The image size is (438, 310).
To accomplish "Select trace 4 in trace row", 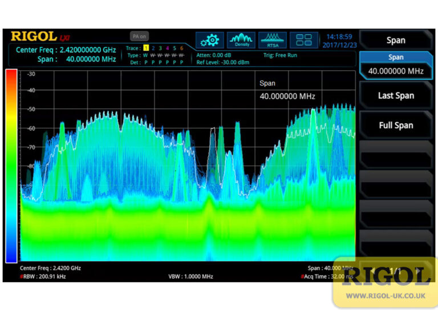I will coord(167,48).
